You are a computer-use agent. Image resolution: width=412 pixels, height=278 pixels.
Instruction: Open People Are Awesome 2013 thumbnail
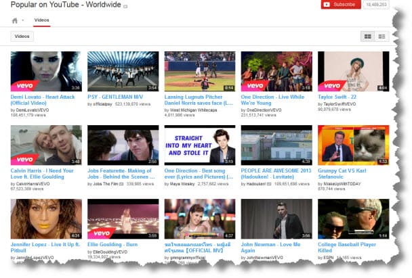(x=276, y=145)
